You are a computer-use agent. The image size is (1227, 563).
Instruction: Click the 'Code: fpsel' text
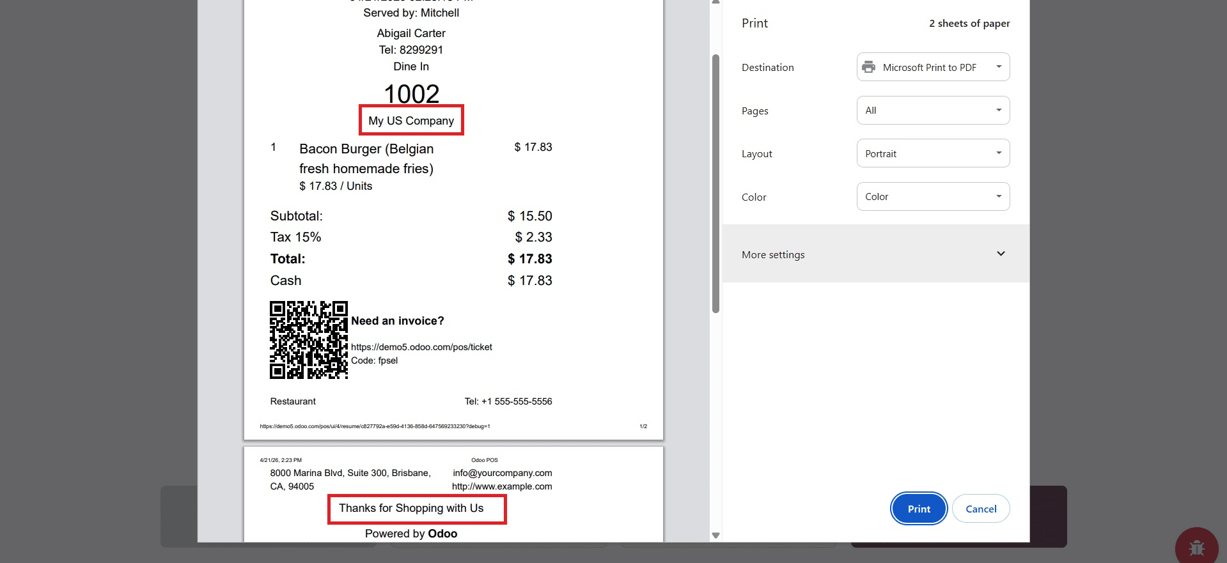point(374,360)
